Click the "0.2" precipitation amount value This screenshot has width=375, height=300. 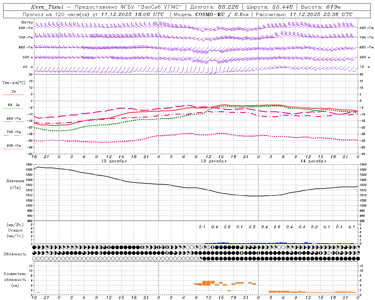(x=314, y=227)
